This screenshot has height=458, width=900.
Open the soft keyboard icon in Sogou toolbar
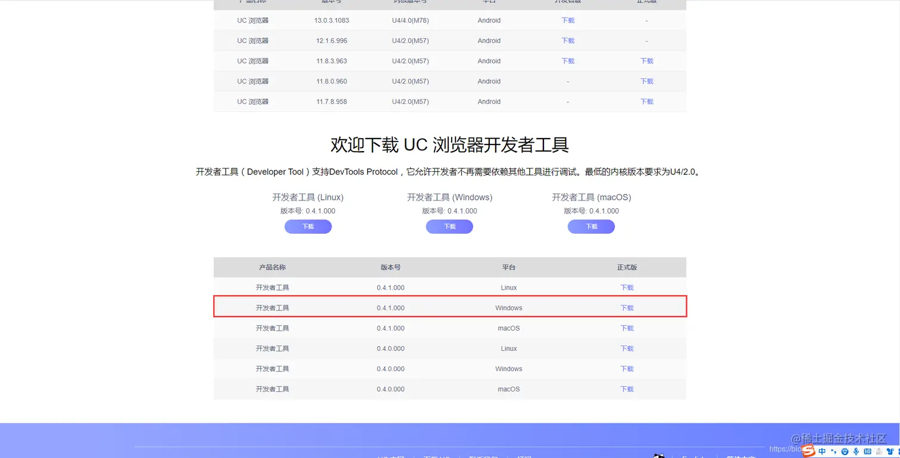point(867,451)
